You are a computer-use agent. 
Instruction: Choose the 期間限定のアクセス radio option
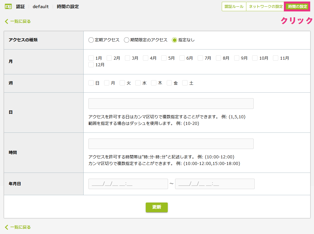pos(126,40)
